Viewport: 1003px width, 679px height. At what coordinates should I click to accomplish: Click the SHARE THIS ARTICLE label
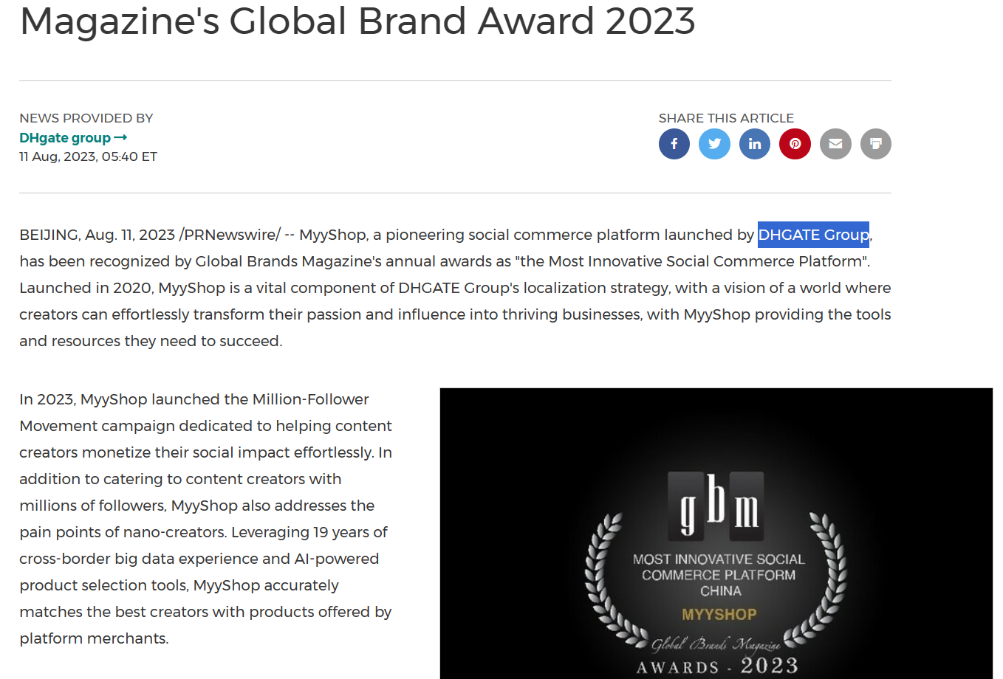(726, 118)
